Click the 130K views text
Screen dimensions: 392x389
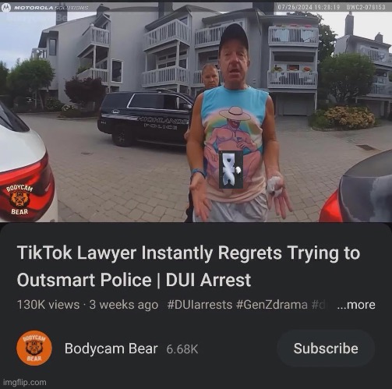[x=48, y=305]
